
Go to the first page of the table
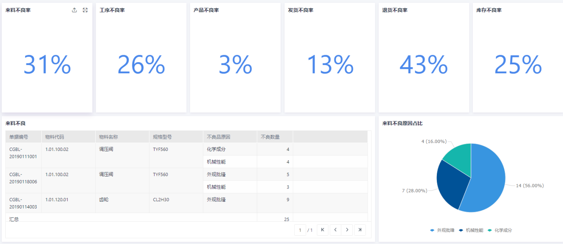322,230
